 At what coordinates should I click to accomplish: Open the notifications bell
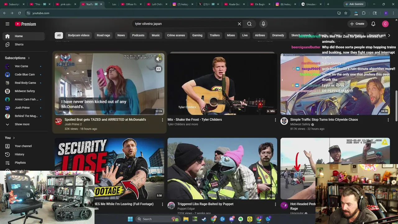[373, 24]
